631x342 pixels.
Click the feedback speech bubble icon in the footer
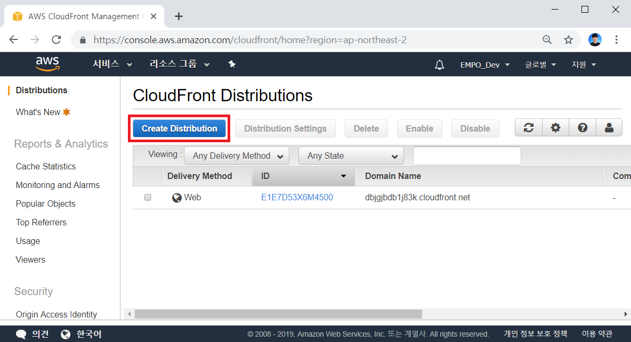(x=21, y=334)
